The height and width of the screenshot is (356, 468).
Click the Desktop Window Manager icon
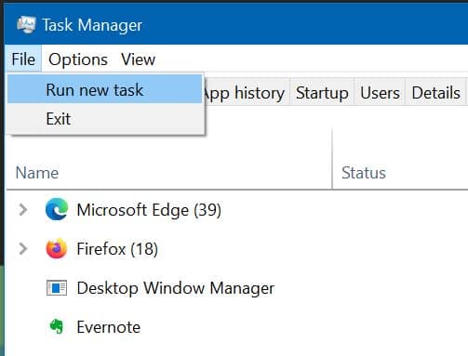pyautogui.click(x=57, y=288)
